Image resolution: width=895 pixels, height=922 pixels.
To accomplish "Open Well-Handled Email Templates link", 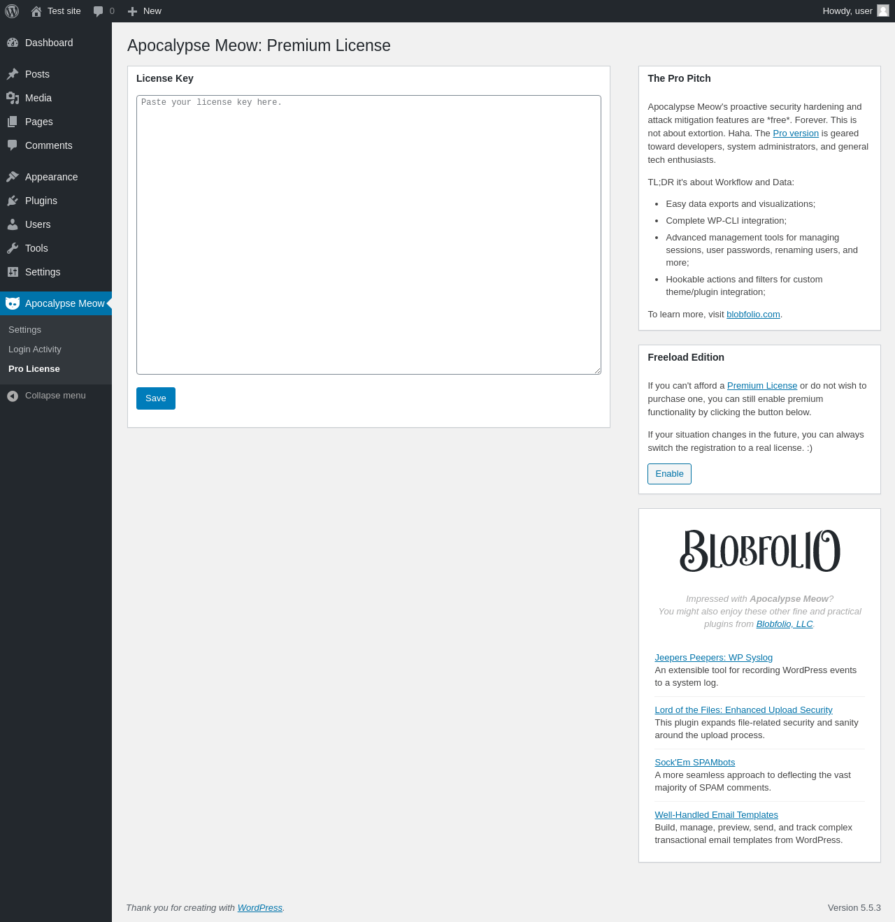I will tap(716, 815).
